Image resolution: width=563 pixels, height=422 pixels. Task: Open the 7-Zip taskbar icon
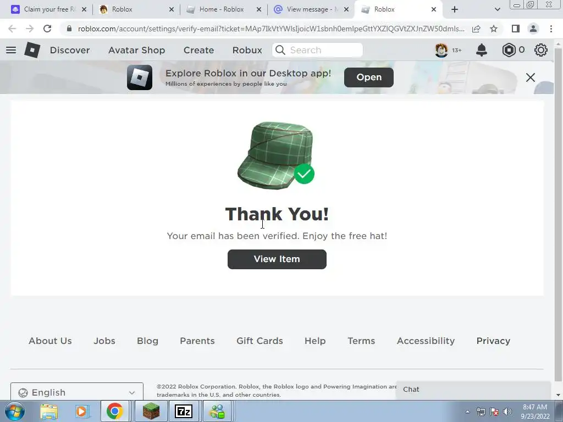click(184, 412)
